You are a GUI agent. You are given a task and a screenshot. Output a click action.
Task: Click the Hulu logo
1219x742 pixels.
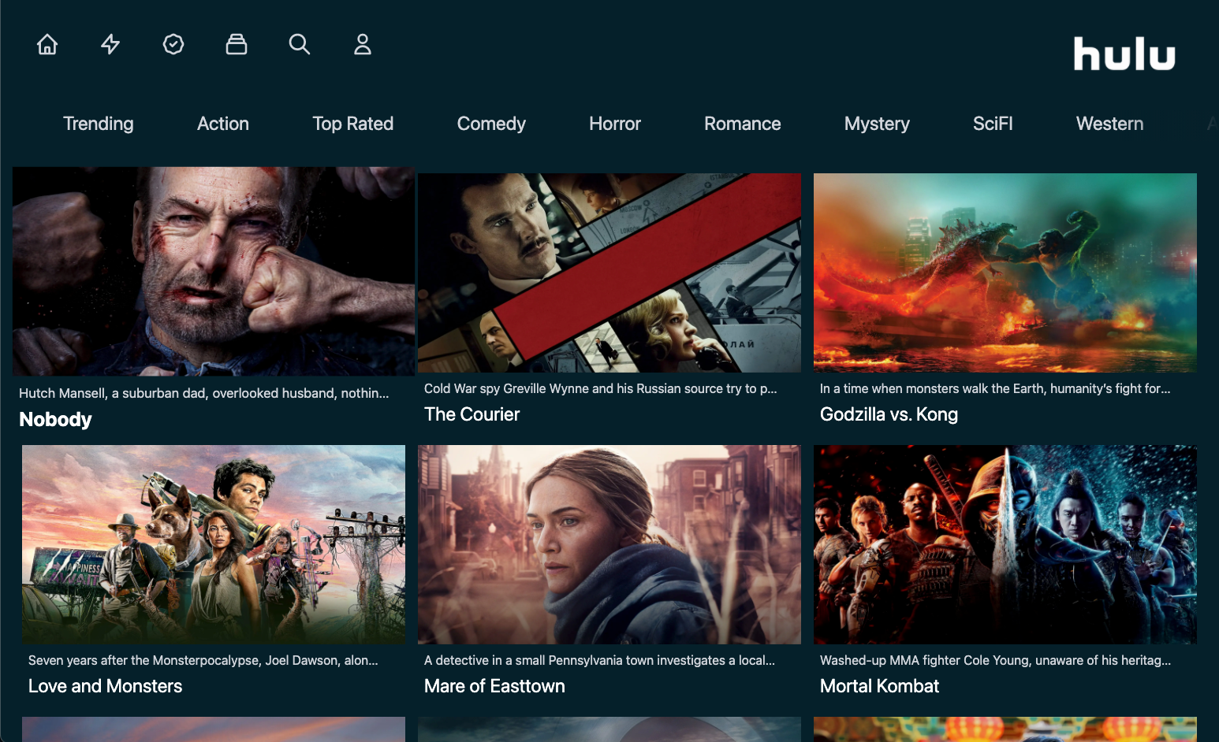pos(1124,54)
